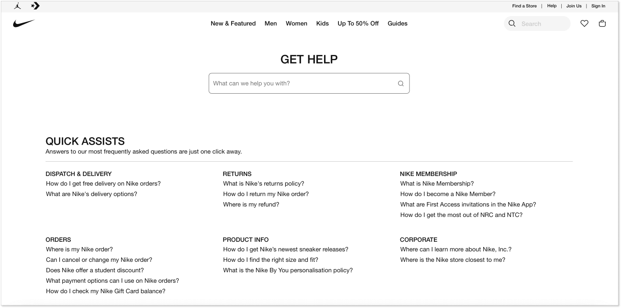Screen dimensions: 621x308
Task: Open the Converse brand logo link
Action: tap(35, 6)
